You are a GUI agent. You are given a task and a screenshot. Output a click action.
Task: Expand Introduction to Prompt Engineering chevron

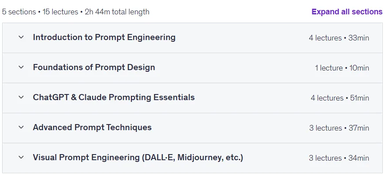click(x=21, y=37)
